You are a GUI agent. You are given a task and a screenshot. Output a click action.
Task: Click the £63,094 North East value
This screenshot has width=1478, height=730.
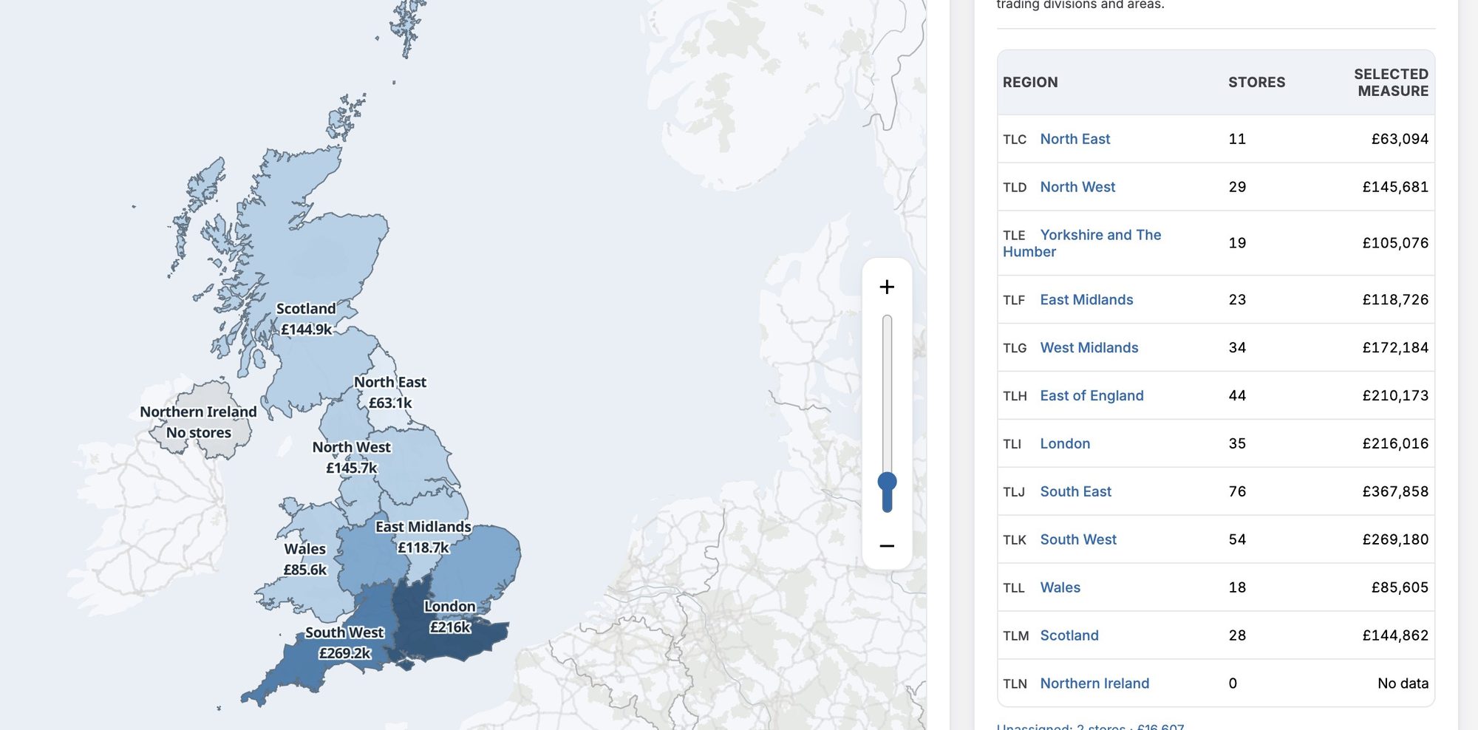click(1400, 139)
